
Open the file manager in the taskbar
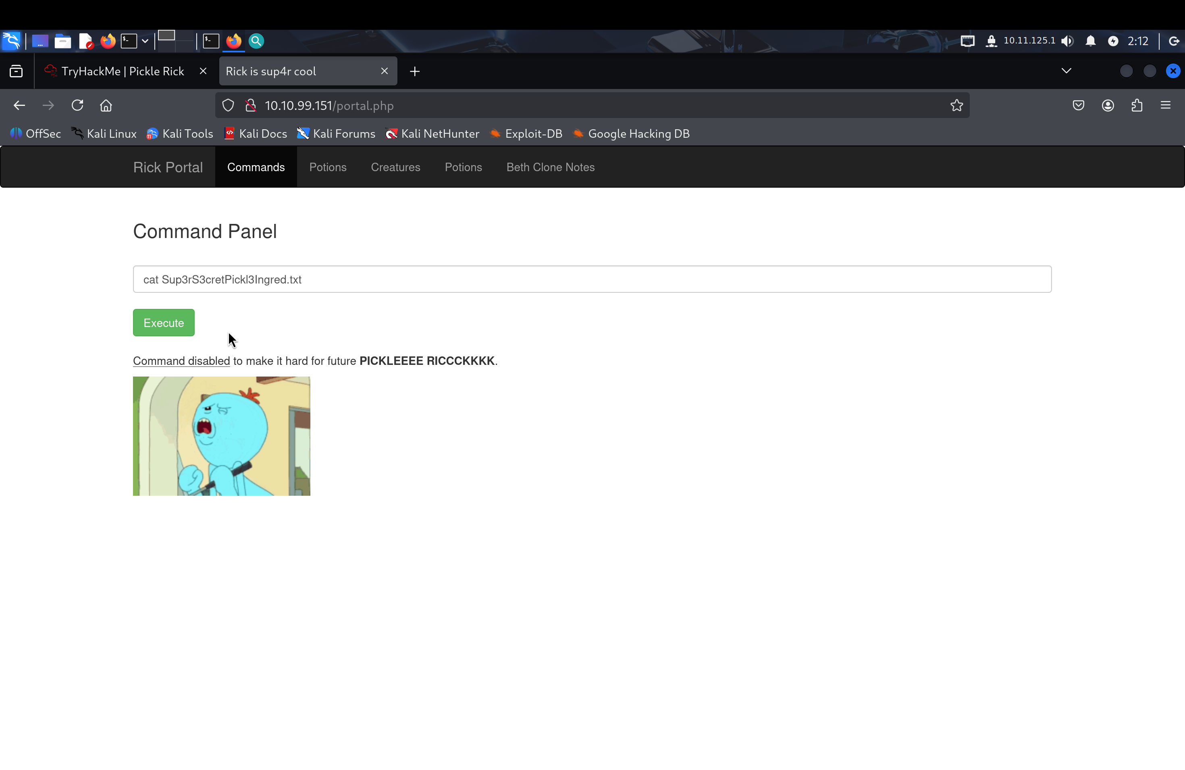pos(63,41)
